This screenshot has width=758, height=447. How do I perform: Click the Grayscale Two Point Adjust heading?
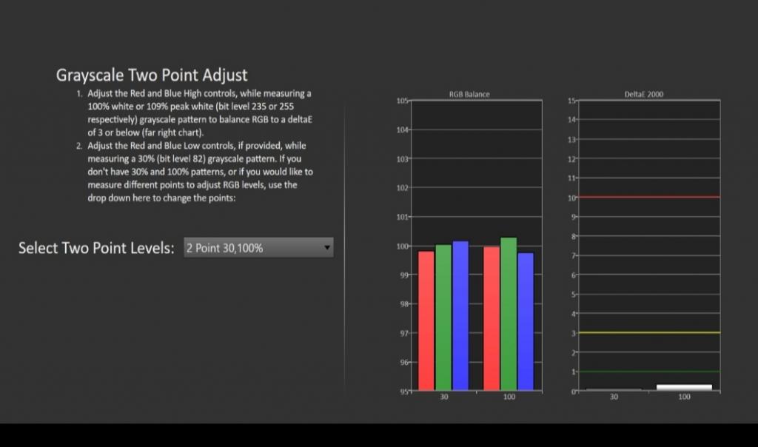(152, 75)
